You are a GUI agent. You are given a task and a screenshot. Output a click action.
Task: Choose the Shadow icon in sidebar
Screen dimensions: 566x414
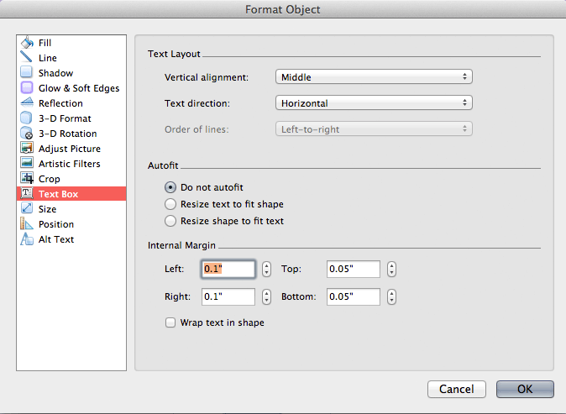click(27, 72)
